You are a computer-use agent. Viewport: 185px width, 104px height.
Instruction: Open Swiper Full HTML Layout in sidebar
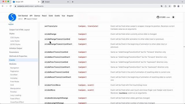click(x=19, y=30)
